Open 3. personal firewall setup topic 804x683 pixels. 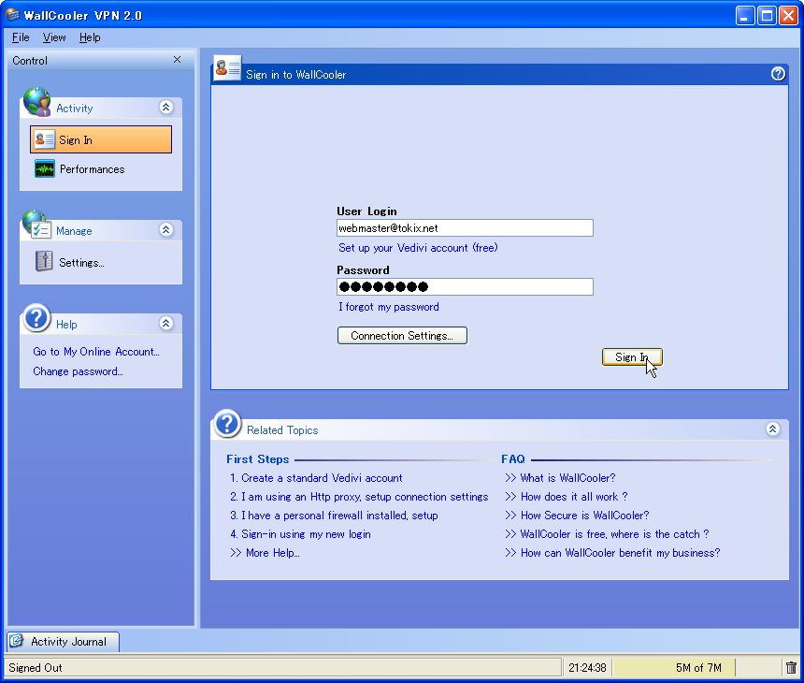334,516
